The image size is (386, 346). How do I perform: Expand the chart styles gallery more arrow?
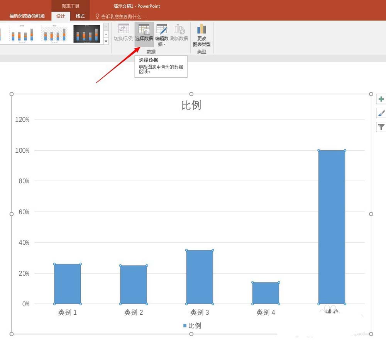pyautogui.click(x=106, y=41)
